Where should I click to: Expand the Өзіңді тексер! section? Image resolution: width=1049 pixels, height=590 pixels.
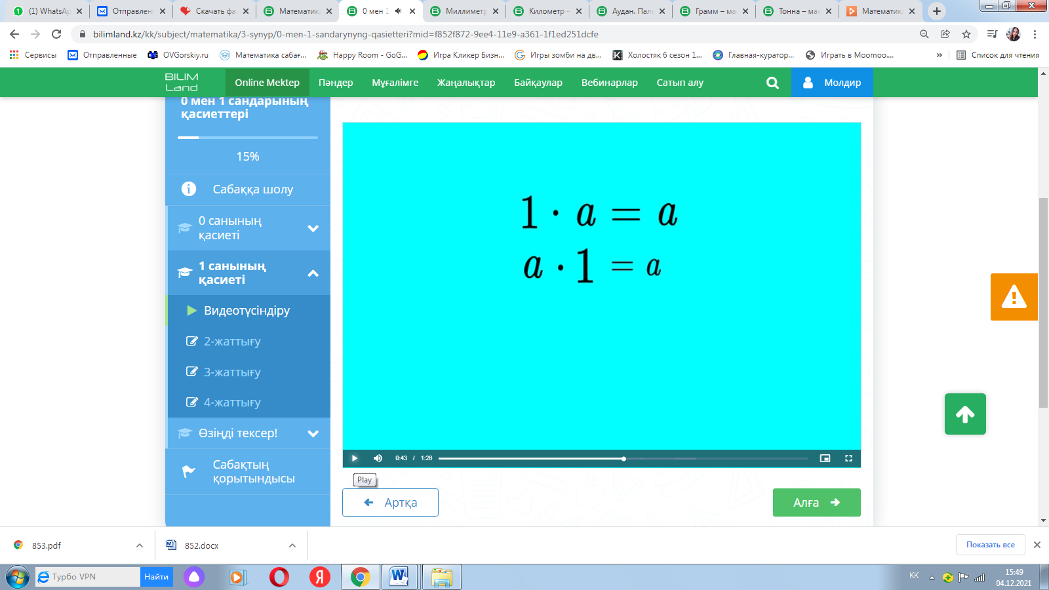(248, 433)
